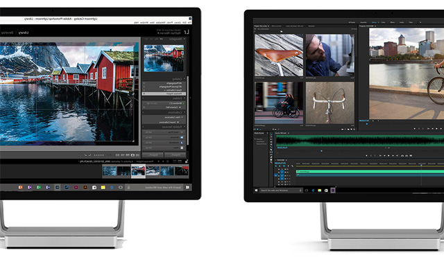This screenshot has height=257, width=444.
Task: Click the Import button in Lightroom
Action: click(x=176, y=155)
